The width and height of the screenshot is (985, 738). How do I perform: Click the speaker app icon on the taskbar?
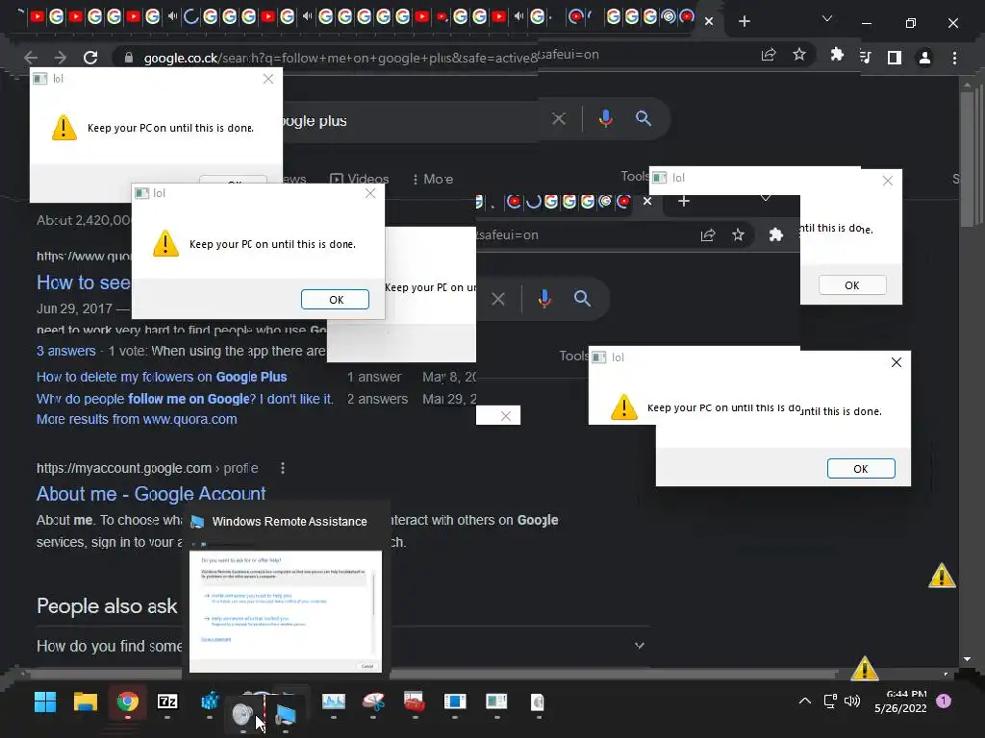click(x=242, y=714)
